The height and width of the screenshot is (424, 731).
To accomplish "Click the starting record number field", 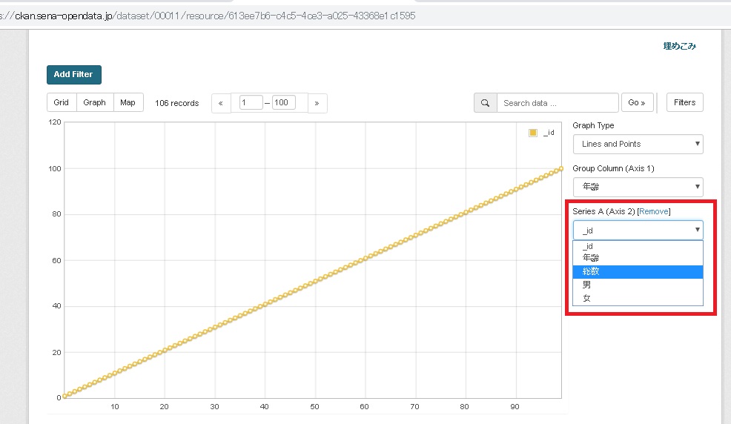I will coord(251,103).
